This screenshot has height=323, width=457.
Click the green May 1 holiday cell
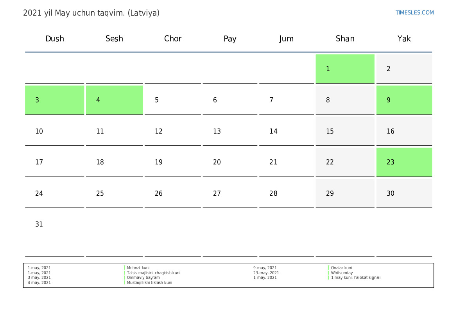point(345,69)
